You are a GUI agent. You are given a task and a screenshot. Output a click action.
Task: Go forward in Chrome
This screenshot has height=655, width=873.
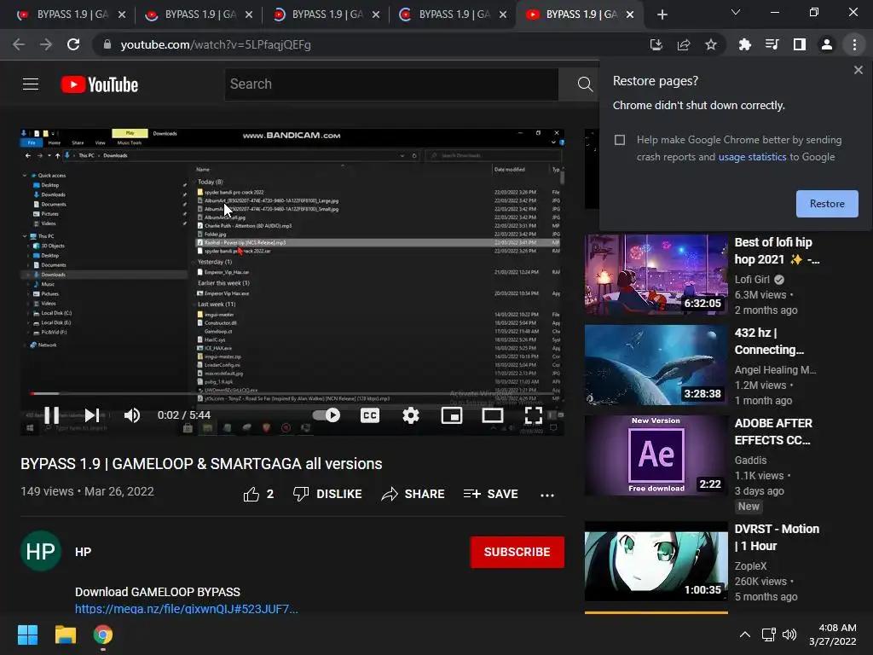point(46,44)
